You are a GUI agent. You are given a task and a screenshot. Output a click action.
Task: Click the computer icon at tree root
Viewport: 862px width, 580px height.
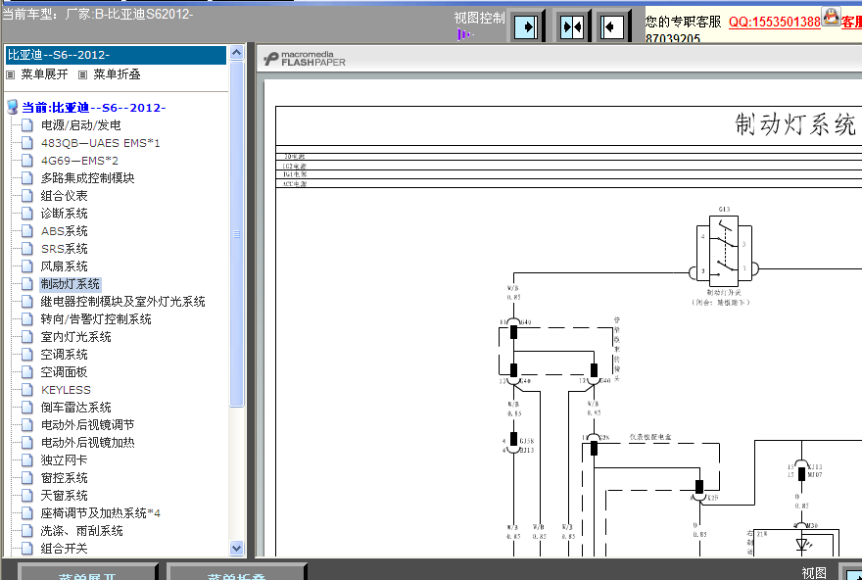tap(12, 107)
